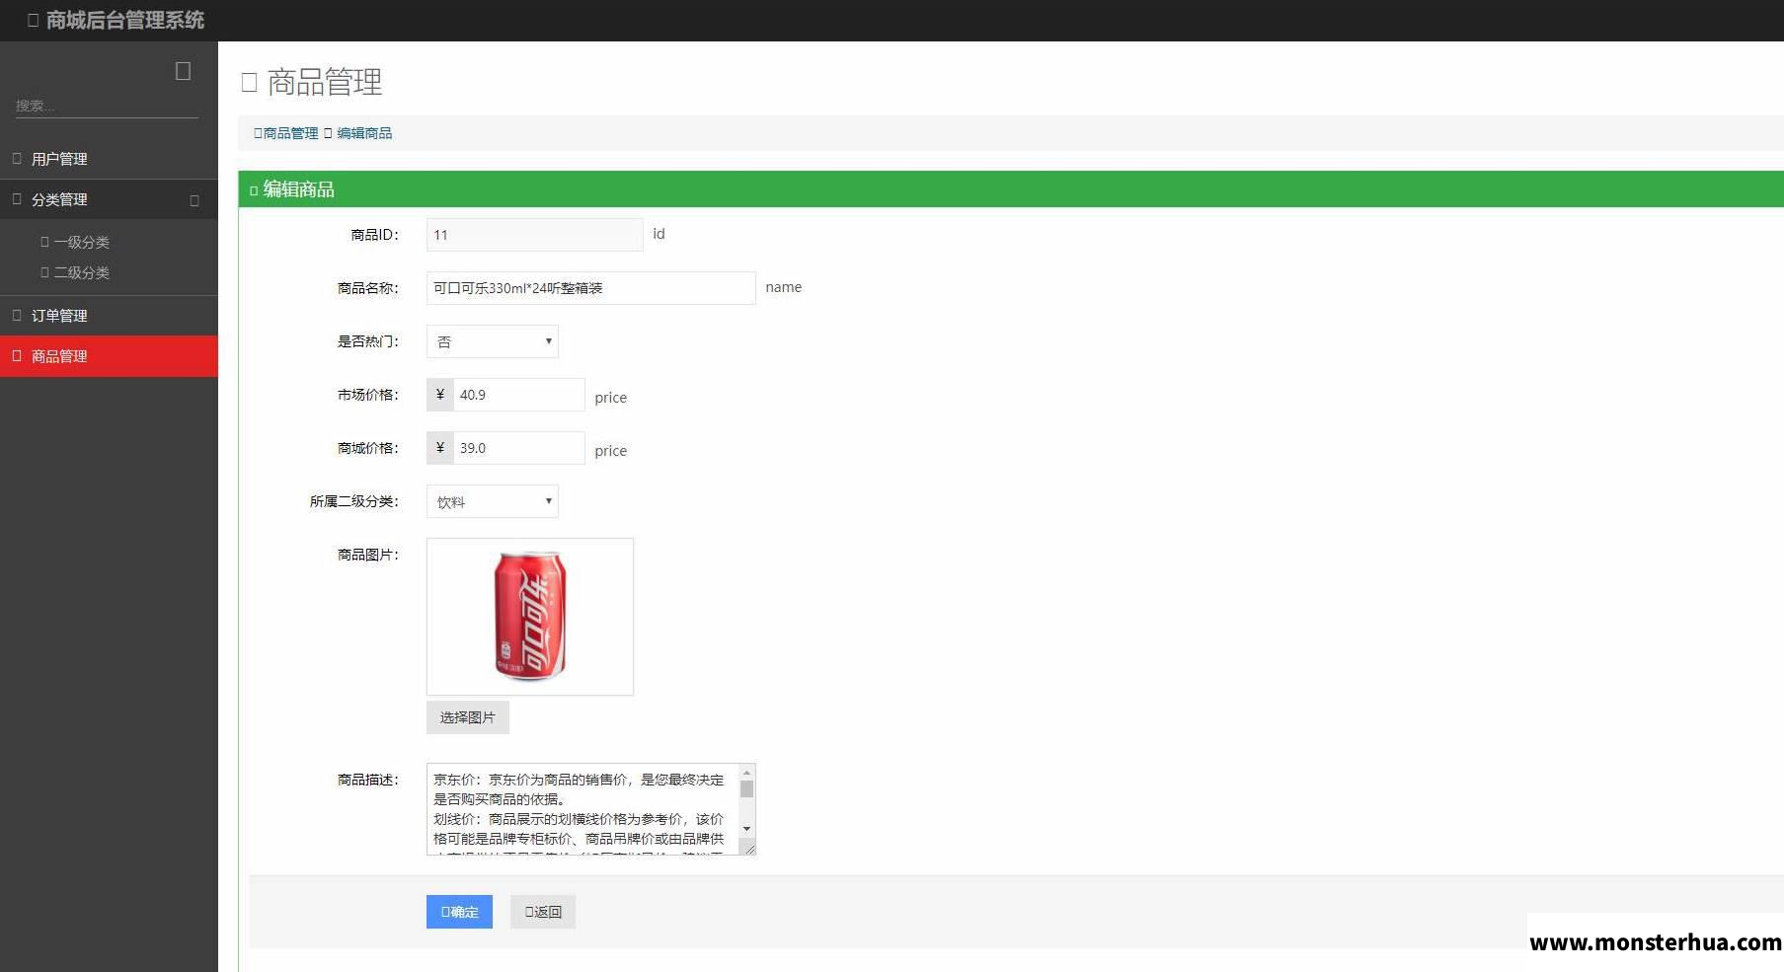
Task: Click the icon beside 商品管理 sidebar item
Action: 17,355
